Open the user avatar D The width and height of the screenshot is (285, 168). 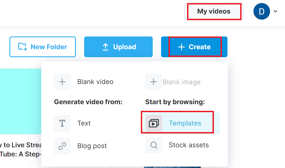[261, 11]
